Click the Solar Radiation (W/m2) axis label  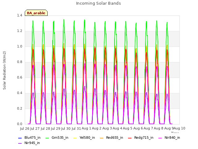coord(4,70)
